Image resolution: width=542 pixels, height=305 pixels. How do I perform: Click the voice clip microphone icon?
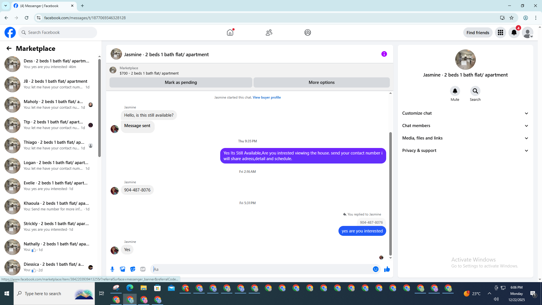112,269
